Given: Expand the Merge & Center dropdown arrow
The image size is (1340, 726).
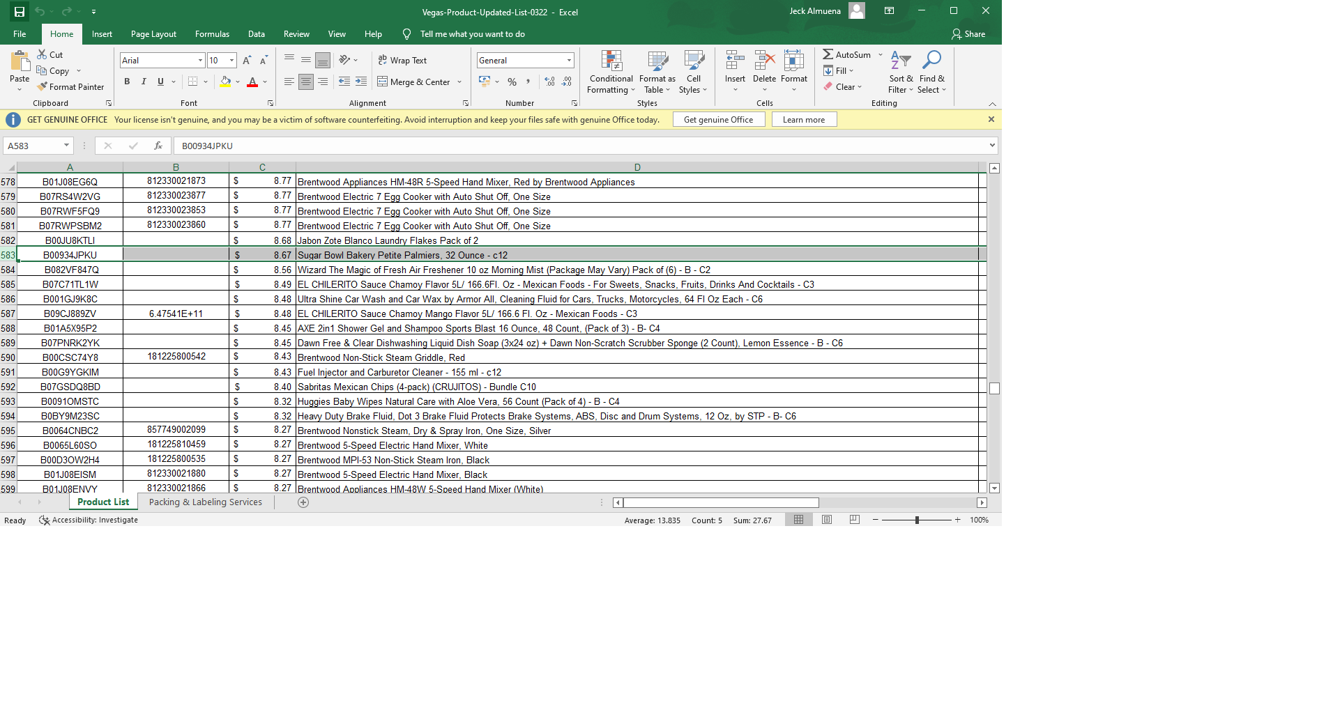Looking at the screenshot, I should [x=459, y=82].
